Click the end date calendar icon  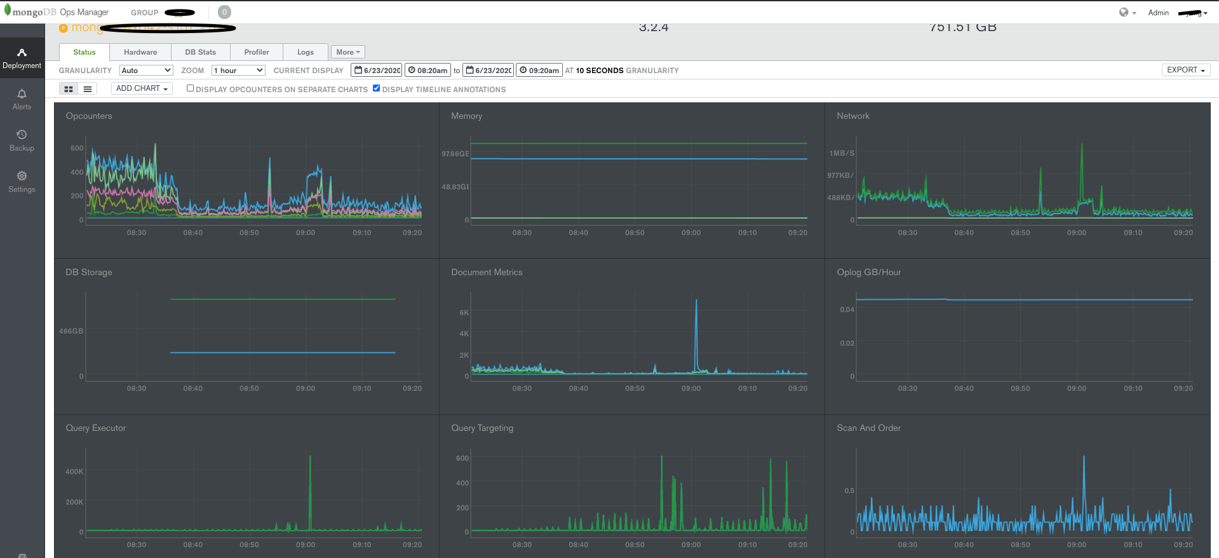[x=470, y=70]
